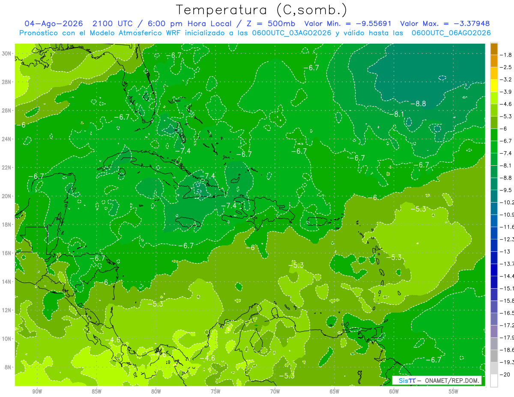Click the colorbar label "-10.9"
Image resolution: width=514 pixels, height=397 pixels.
point(507,215)
